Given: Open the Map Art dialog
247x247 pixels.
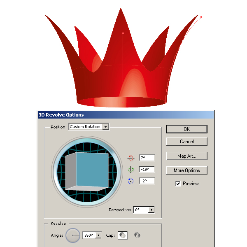Looking at the screenshot, I should point(187,156).
